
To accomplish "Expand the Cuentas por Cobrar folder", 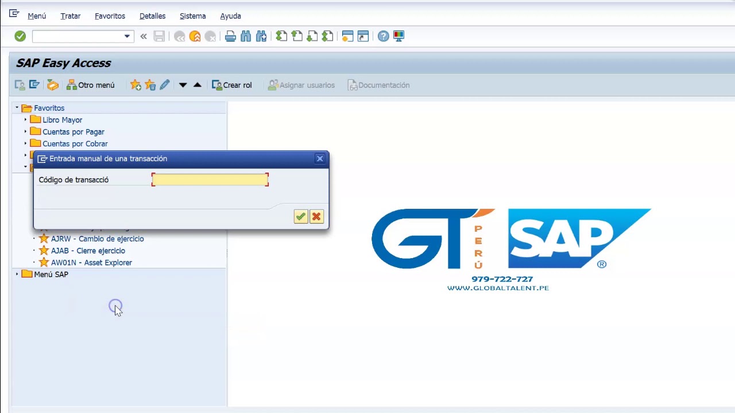I will point(25,143).
